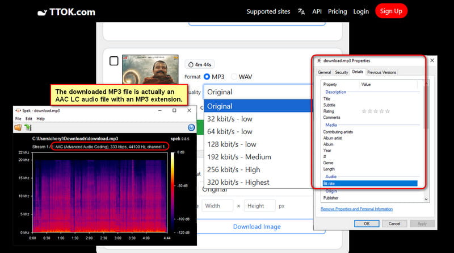Open Supported sites page
Screen dimensions: 454x253
click(268, 11)
